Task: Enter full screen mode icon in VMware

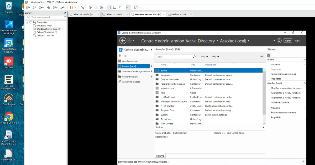Action: click(x=120, y=7)
